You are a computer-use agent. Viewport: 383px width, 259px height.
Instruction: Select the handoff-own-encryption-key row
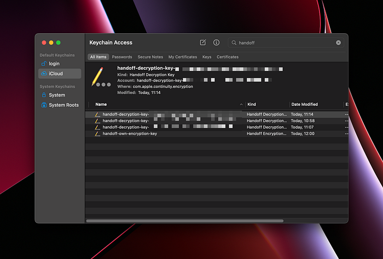(x=217, y=134)
